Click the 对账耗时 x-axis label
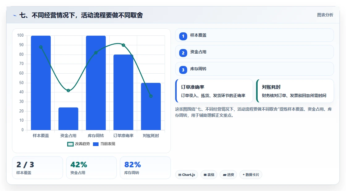The height and width of the screenshot is (191, 346). [151, 136]
